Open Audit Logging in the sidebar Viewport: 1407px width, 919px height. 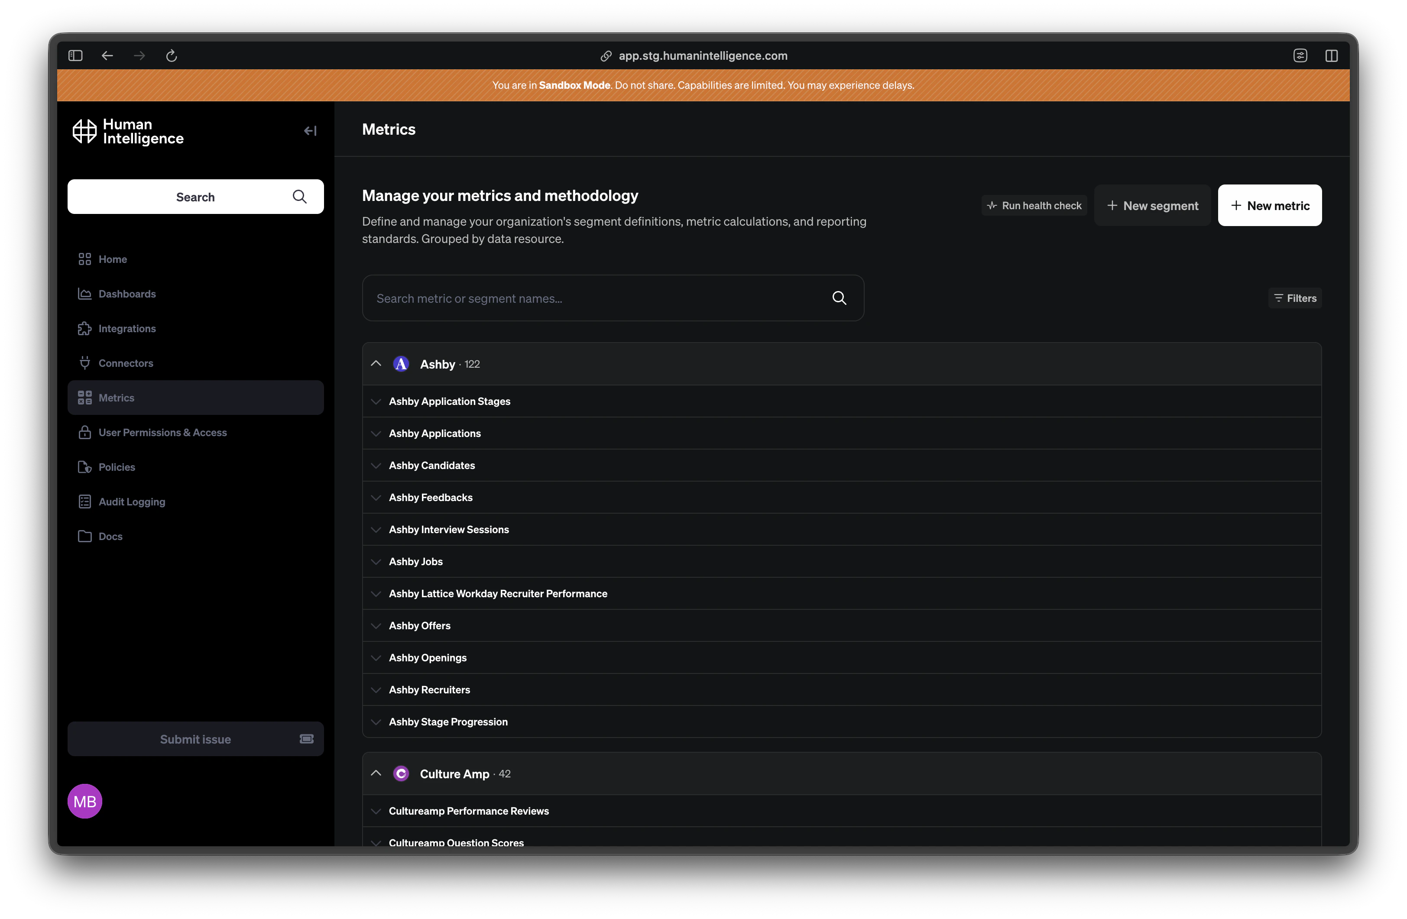[196, 502]
